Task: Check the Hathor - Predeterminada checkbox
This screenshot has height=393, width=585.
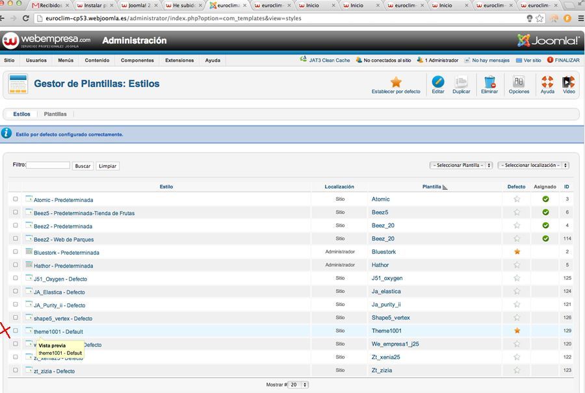Action: click(16, 265)
